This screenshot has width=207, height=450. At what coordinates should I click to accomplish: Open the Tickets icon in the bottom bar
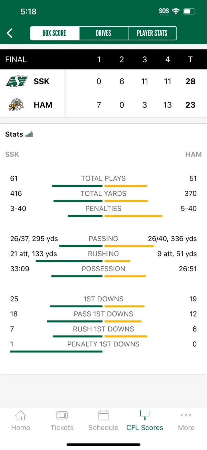point(62,415)
